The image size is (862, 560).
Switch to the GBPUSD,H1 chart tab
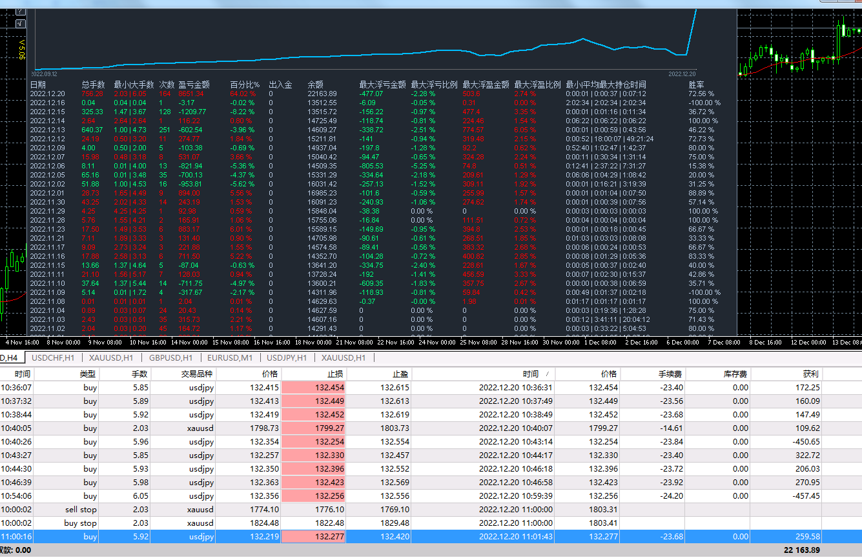170,357
